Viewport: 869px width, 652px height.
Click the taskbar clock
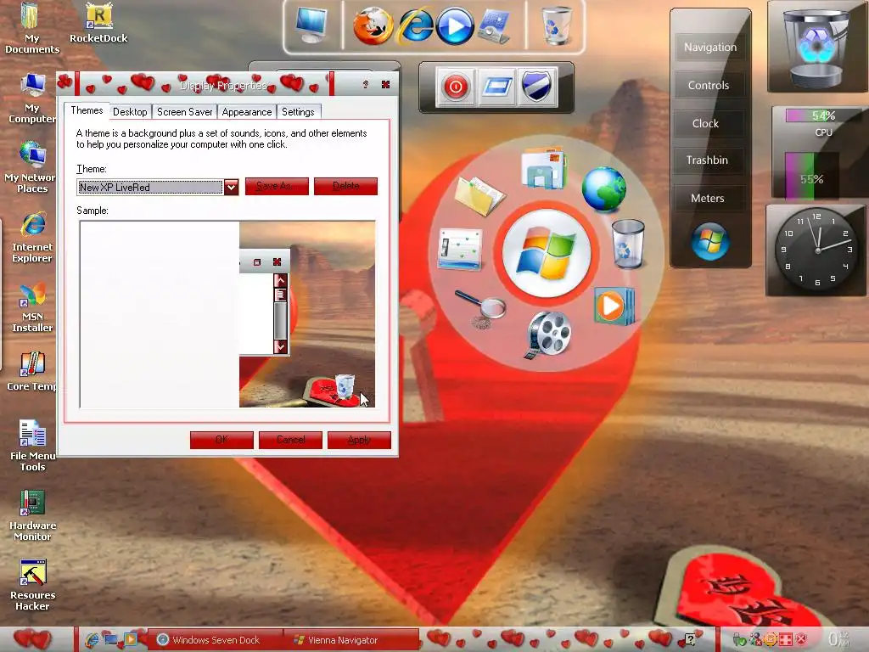[838, 639]
